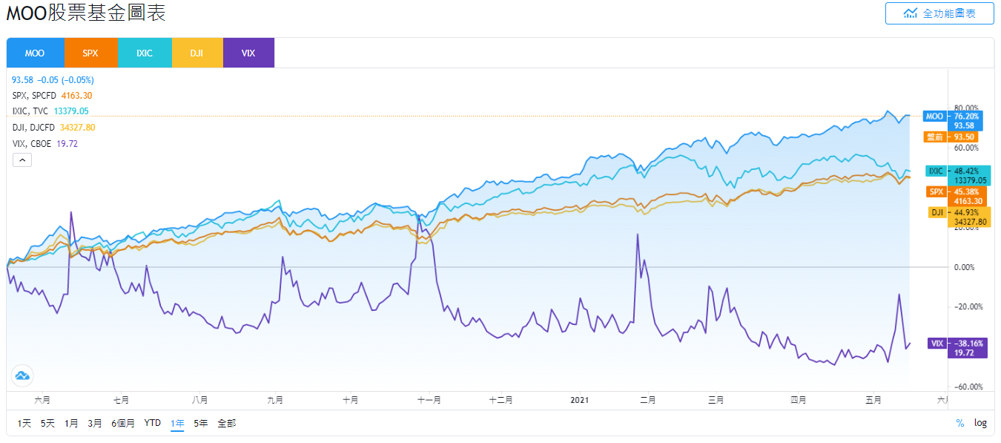Click the DJI 44.93% price label
Screen dimensions: 1001x443
(x=959, y=217)
